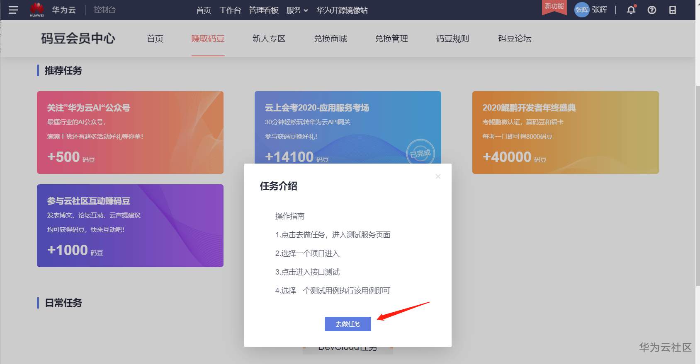Click the 日常任务 section heading
This screenshot has width=700, height=364.
pyautogui.click(x=63, y=303)
